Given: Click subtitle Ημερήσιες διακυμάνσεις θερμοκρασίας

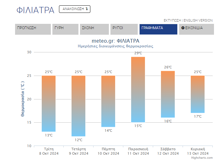Looking at the screenshot, I should click(115, 46).
